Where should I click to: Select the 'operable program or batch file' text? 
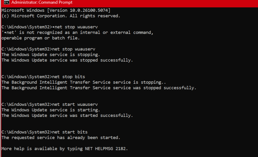point(39,38)
